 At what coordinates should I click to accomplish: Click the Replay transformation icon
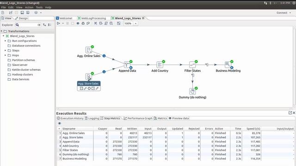coord(88,24)
